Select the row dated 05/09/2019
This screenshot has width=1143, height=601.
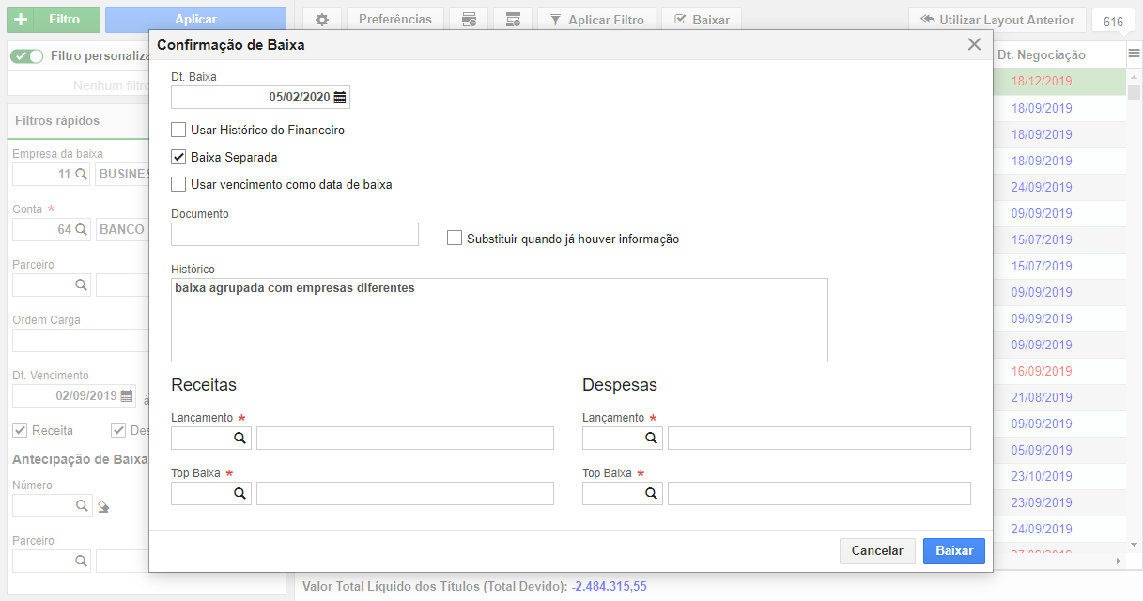[x=1041, y=450]
